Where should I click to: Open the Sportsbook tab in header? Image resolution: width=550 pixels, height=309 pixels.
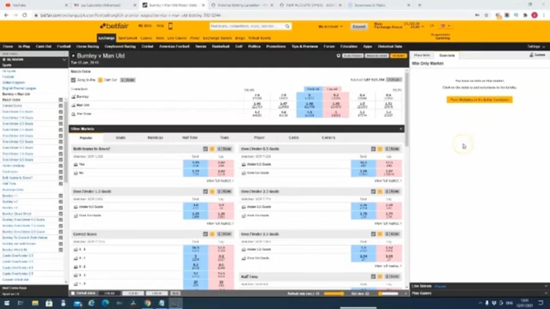(128, 38)
